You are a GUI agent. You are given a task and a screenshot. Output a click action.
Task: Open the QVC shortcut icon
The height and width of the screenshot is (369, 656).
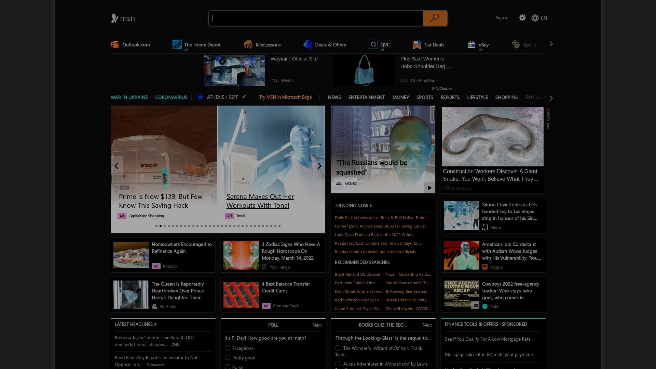(x=373, y=44)
